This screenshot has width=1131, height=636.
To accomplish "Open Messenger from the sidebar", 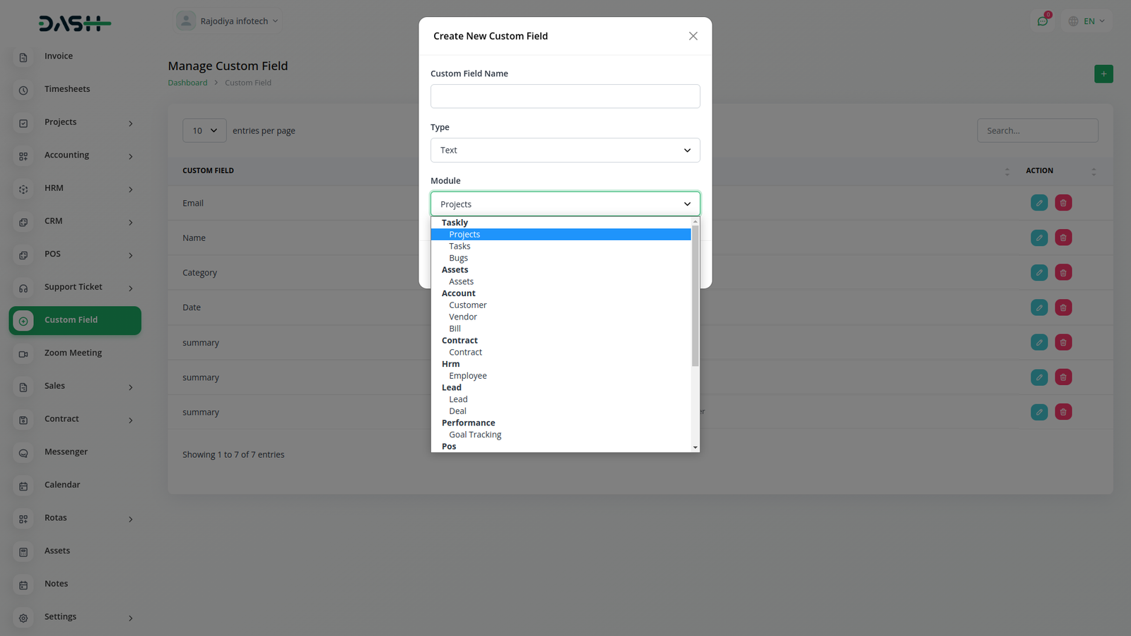I will click(66, 452).
